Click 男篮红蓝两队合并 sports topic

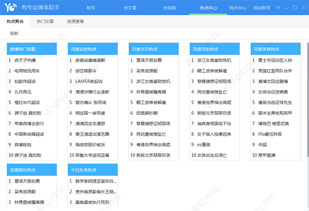(x=275, y=71)
